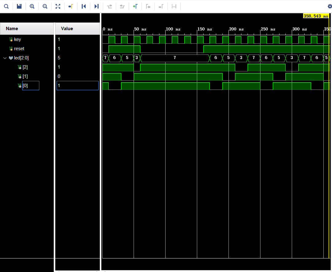The height and width of the screenshot is (272, 332).
Task: Click value 0 of bit [1]
Action: tap(59, 76)
